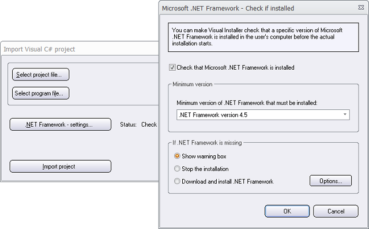
Task: Click the If .NET Framework is missing label
Action: 207,143
